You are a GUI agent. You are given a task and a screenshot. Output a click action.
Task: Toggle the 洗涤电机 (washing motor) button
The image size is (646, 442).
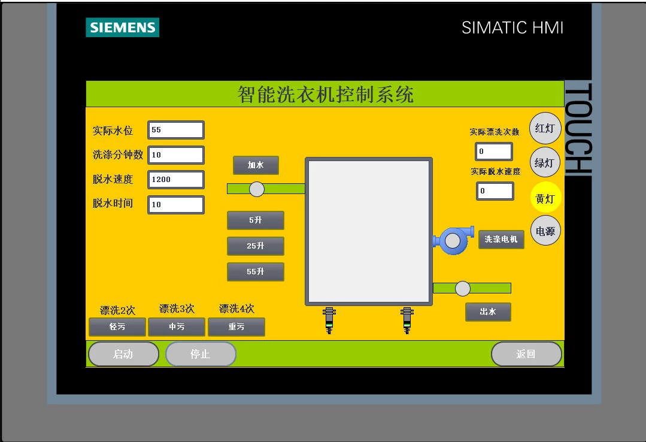tap(501, 240)
